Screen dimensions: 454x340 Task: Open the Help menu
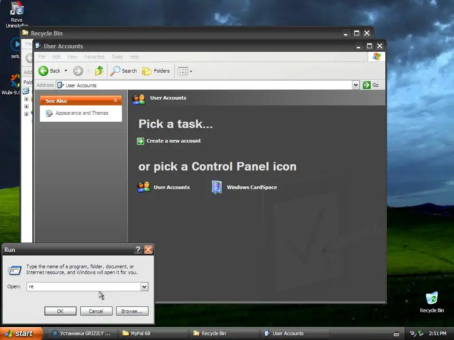tap(134, 57)
